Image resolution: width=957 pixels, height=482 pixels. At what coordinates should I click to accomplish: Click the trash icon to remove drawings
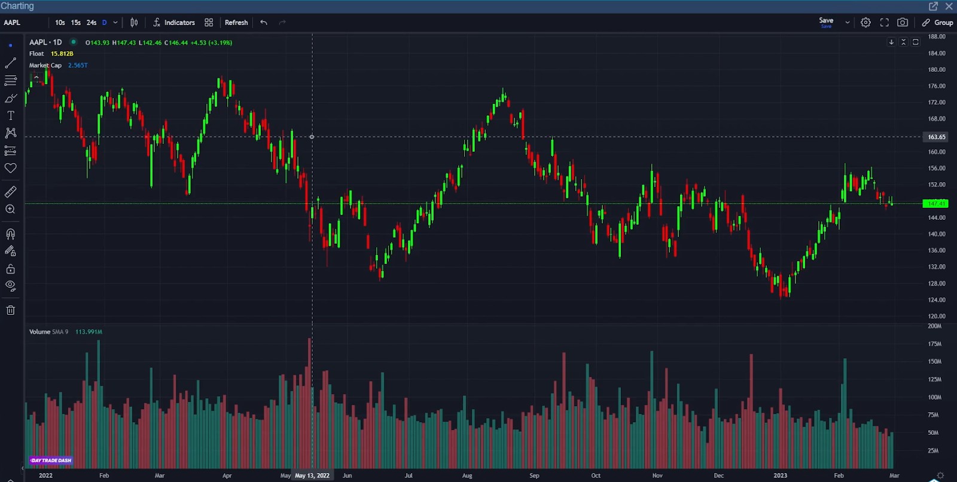(x=10, y=310)
